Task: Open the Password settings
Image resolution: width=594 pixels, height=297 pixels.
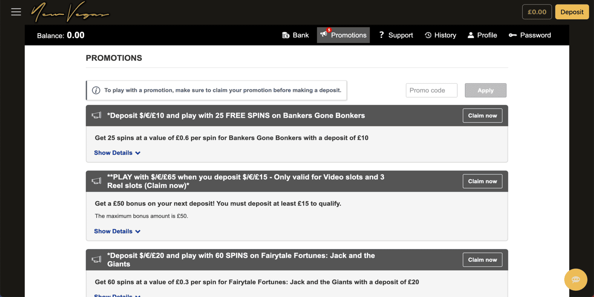Action: click(x=530, y=35)
